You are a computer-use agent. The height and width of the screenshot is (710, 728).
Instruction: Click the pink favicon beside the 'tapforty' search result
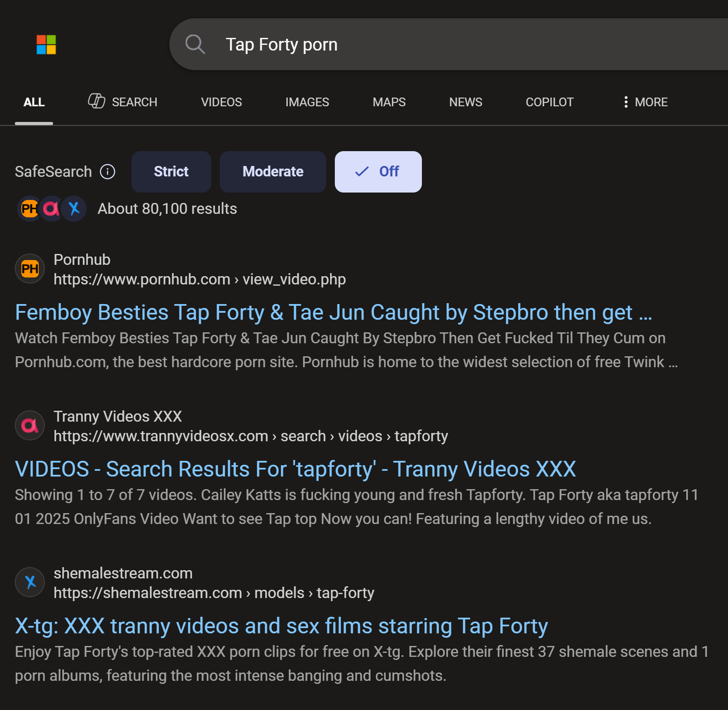(x=30, y=426)
